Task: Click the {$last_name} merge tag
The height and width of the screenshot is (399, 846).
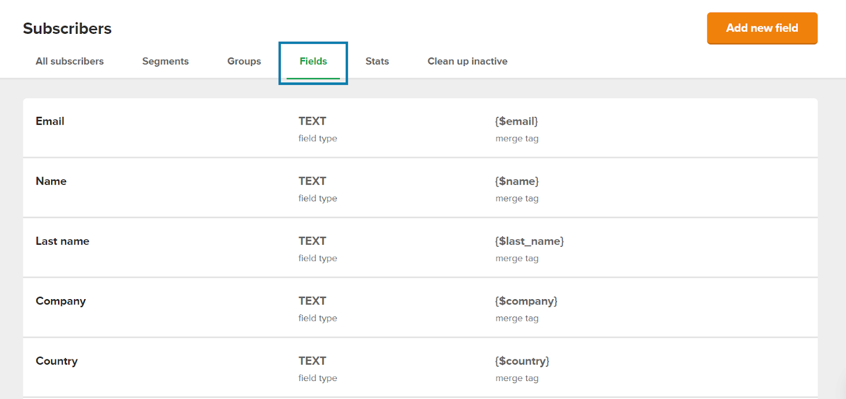Action: pos(529,242)
